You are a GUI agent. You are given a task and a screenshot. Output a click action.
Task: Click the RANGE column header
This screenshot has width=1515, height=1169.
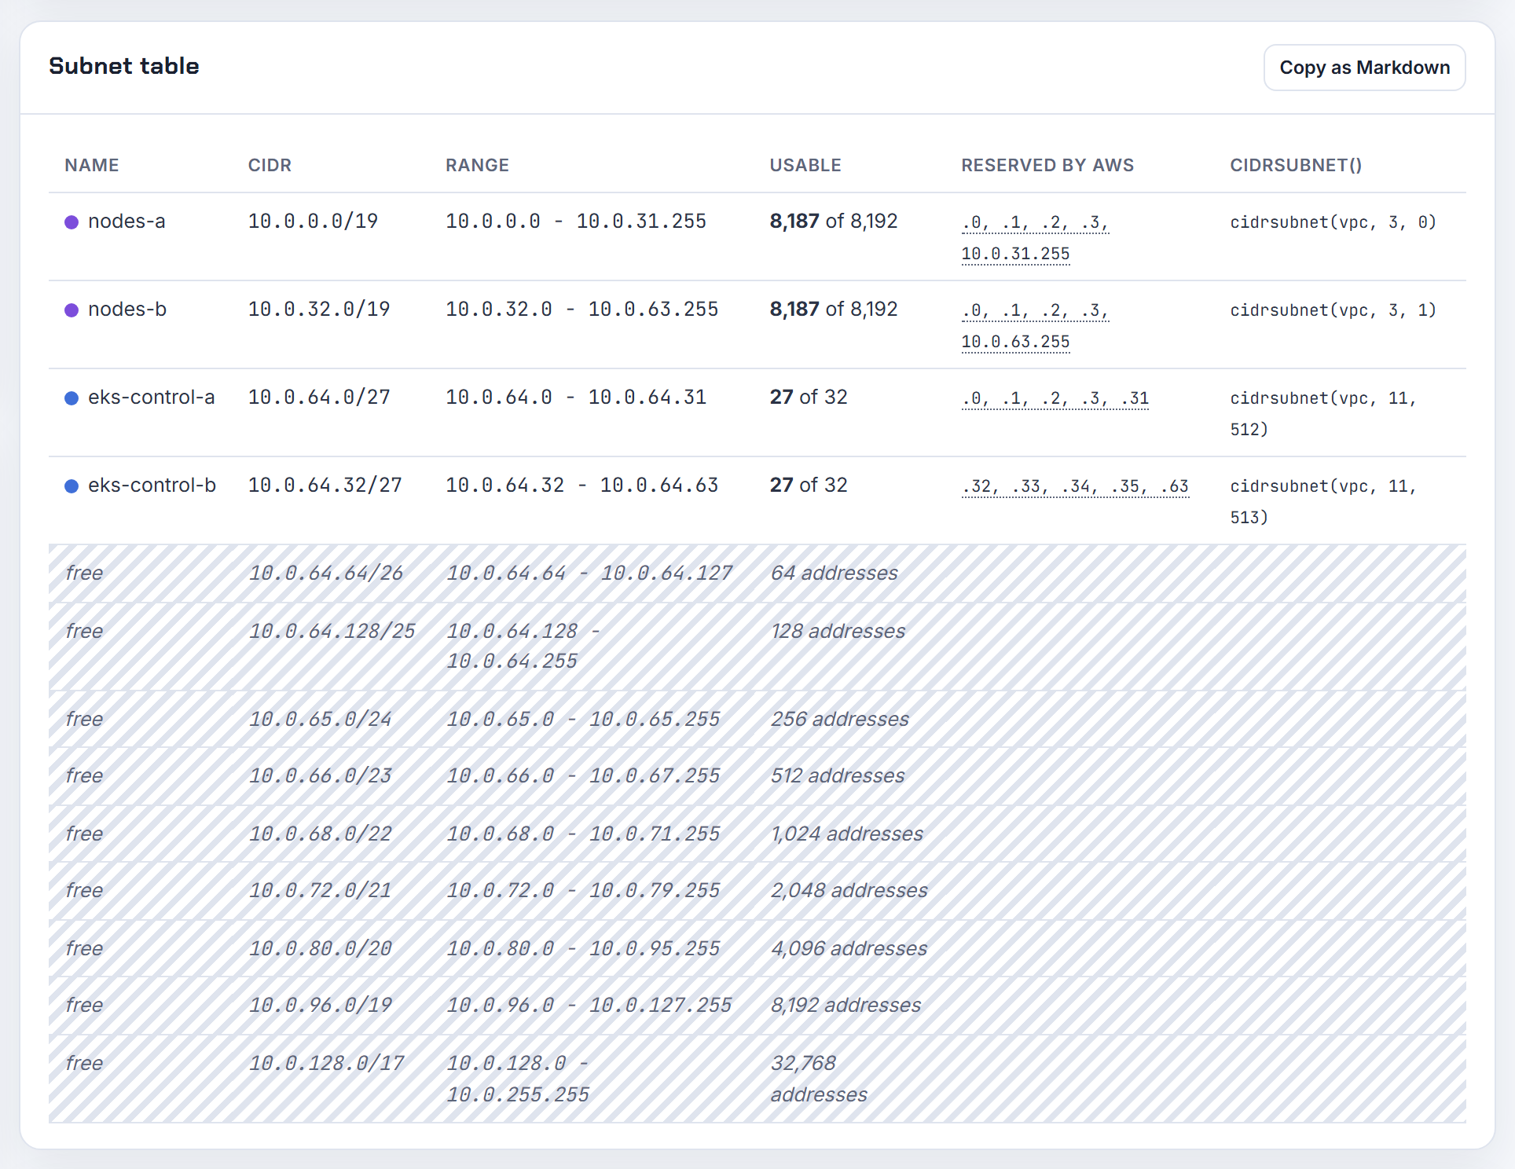click(477, 165)
